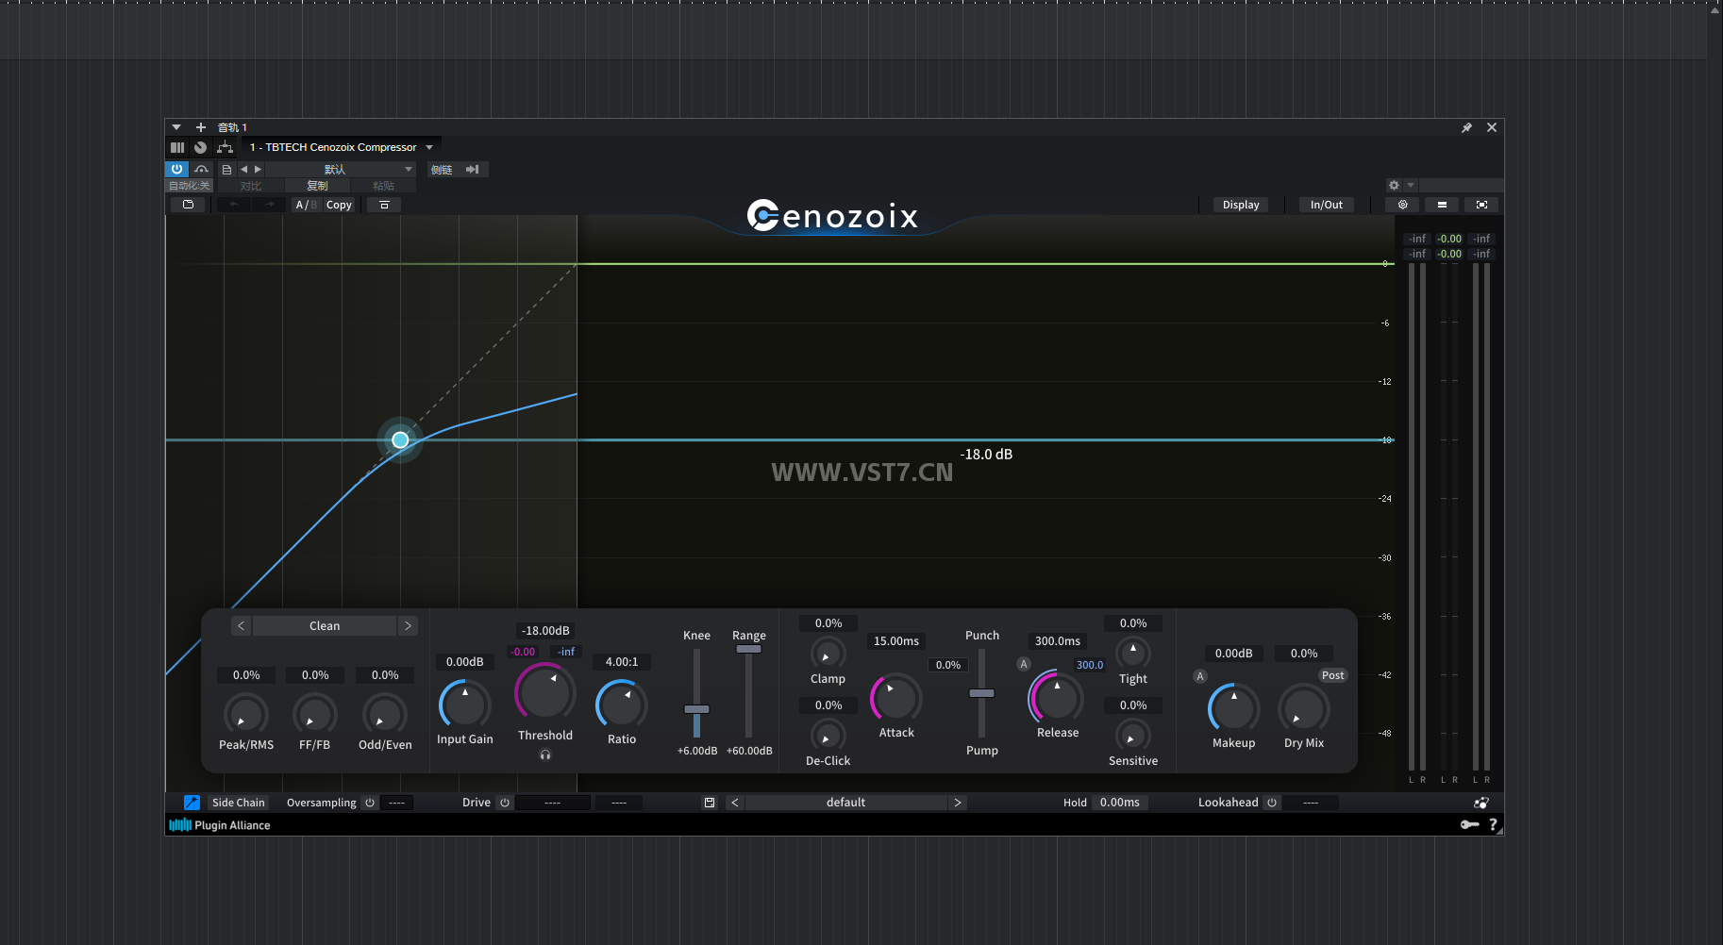Screen dimensions: 1723x945
Task: Click the fullscreen view icon
Action: (1481, 205)
